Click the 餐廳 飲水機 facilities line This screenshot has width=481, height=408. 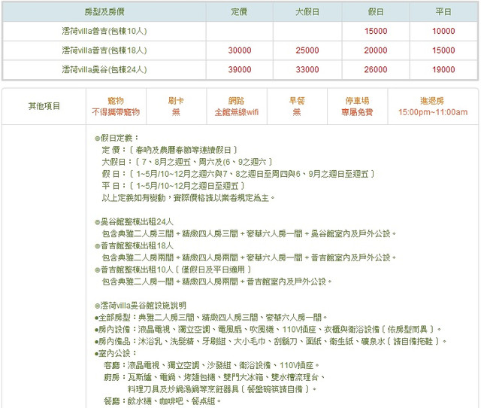point(162,401)
